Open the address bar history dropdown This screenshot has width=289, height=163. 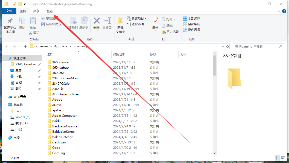(x=223, y=46)
